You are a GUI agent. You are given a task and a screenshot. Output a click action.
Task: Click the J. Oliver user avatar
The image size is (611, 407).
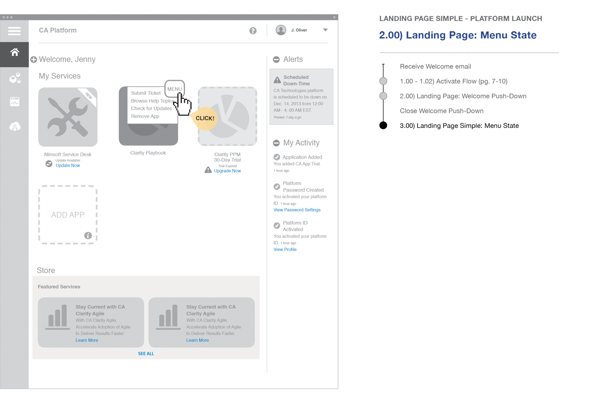(281, 30)
